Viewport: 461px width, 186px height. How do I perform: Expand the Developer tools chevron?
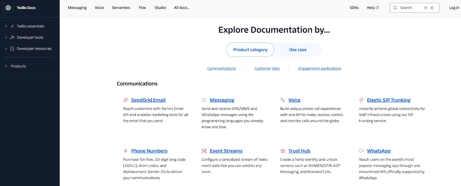(x=6, y=37)
